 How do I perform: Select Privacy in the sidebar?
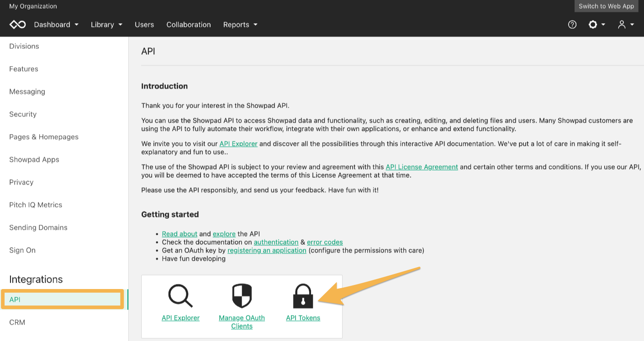(21, 182)
